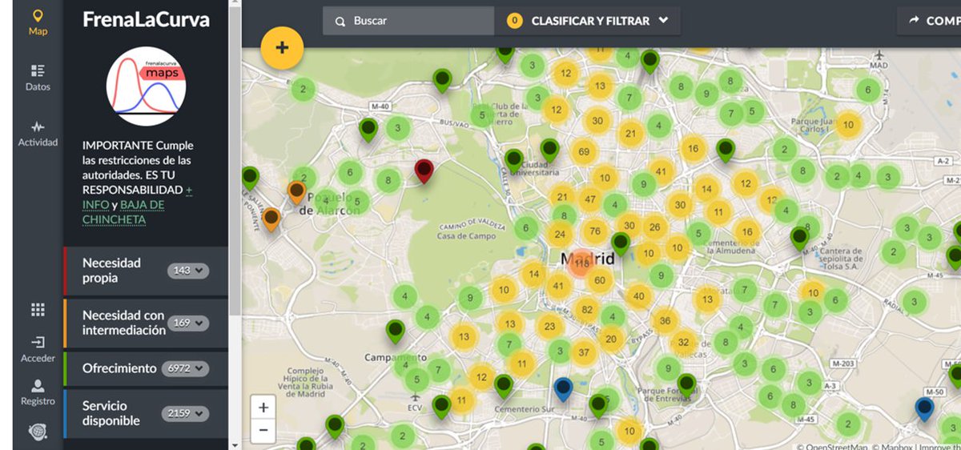Zoom in the map with the plus control
Image resolution: width=961 pixels, height=450 pixels.
pos(263,408)
